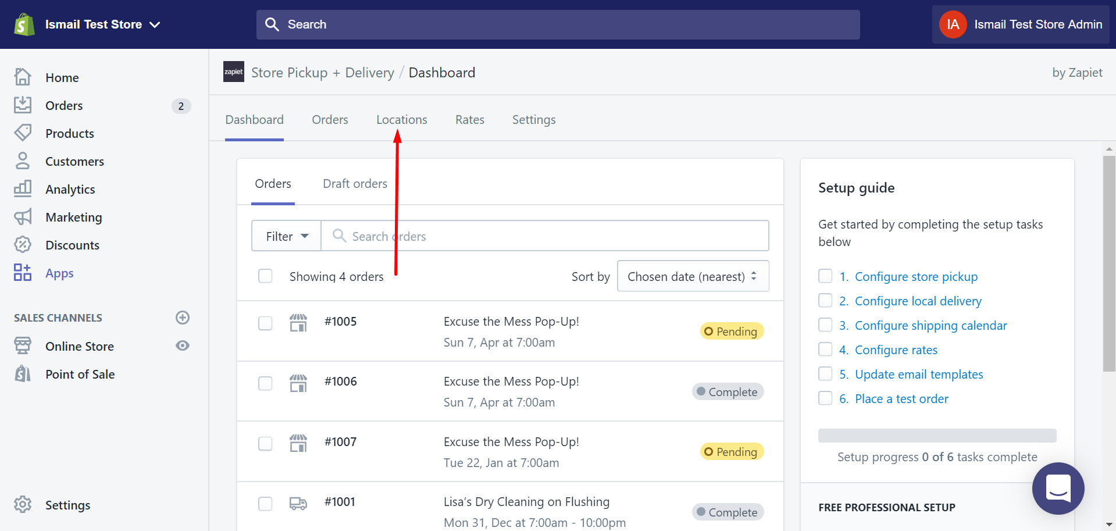This screenshot has height=531, width=1116.
Task: Click the Online Store storefront icon
Action: click(23, 345)
